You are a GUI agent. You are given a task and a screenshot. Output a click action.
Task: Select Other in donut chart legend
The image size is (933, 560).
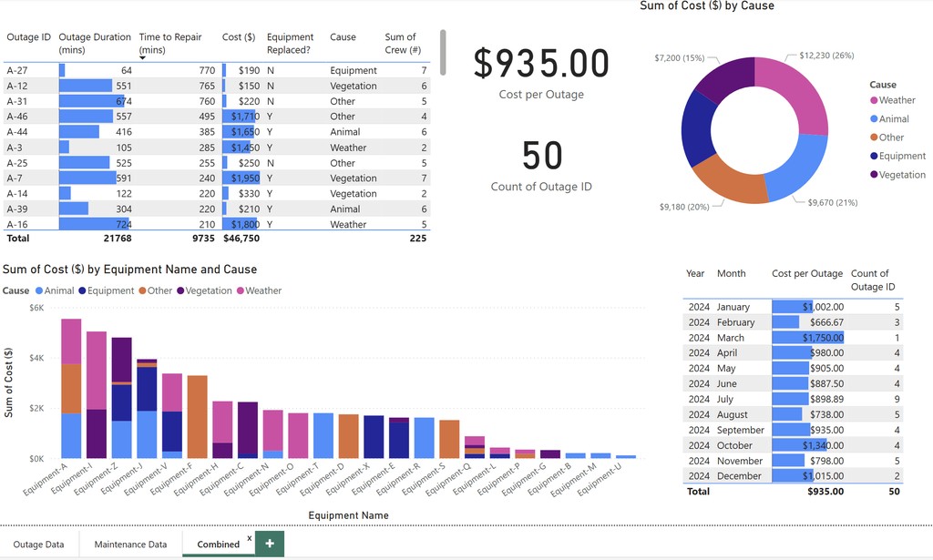[x=887, y=137]
